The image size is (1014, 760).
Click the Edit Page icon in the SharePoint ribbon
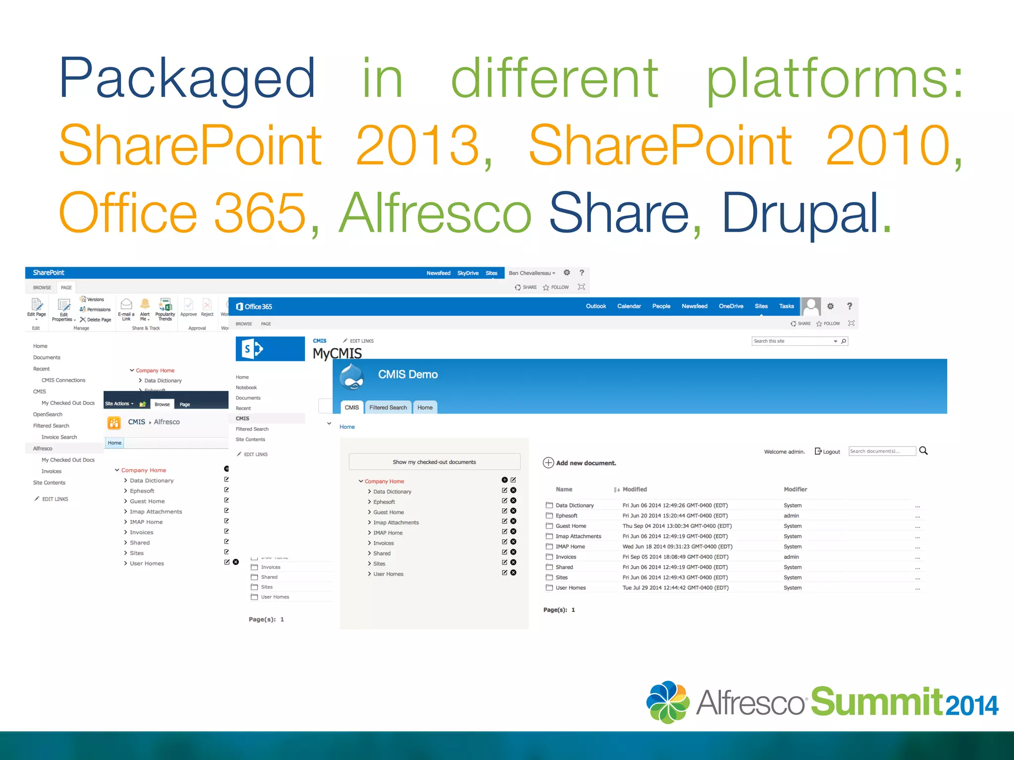pyautogui.click(x=37, y=304)
